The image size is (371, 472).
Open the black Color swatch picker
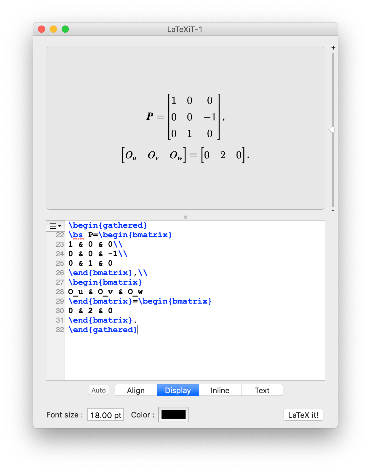click(x=174, y=414)
